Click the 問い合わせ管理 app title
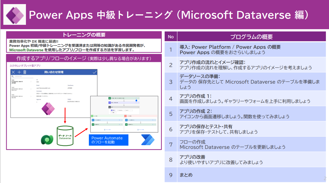The image size is (329, 183). 54,72
